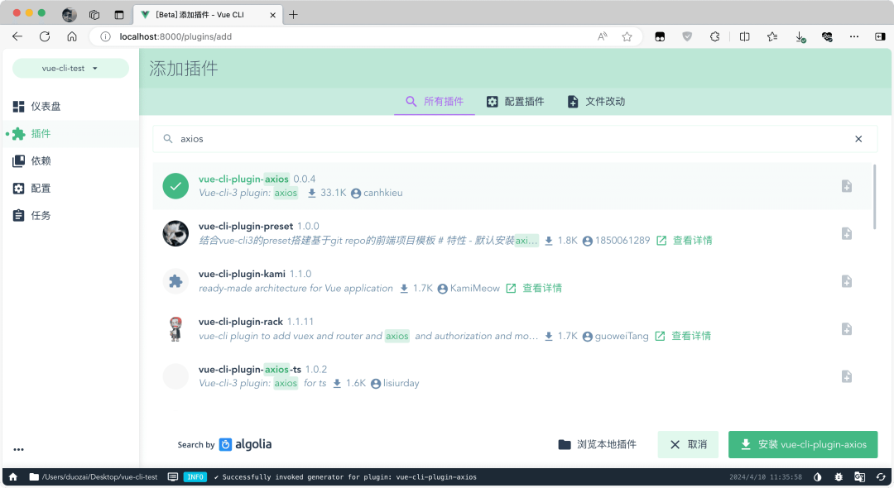
Task: Click the browser profile avatar
Action: click(x=70, y=15)
